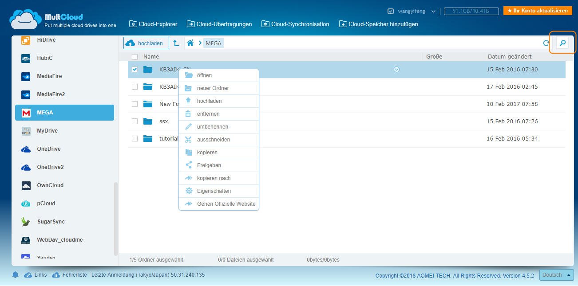Choose neuer Ordner in context menu
The height and width of the screenshot is (286, 578).
coord(219,88)
